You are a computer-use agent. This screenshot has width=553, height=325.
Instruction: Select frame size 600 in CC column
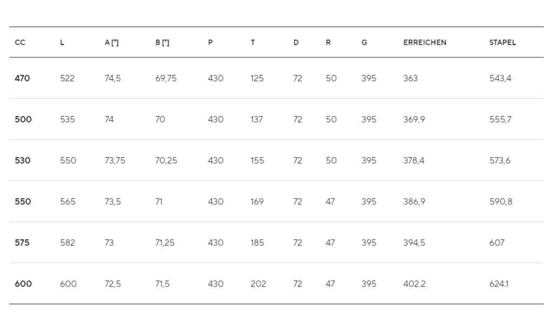tap(23, 284)
